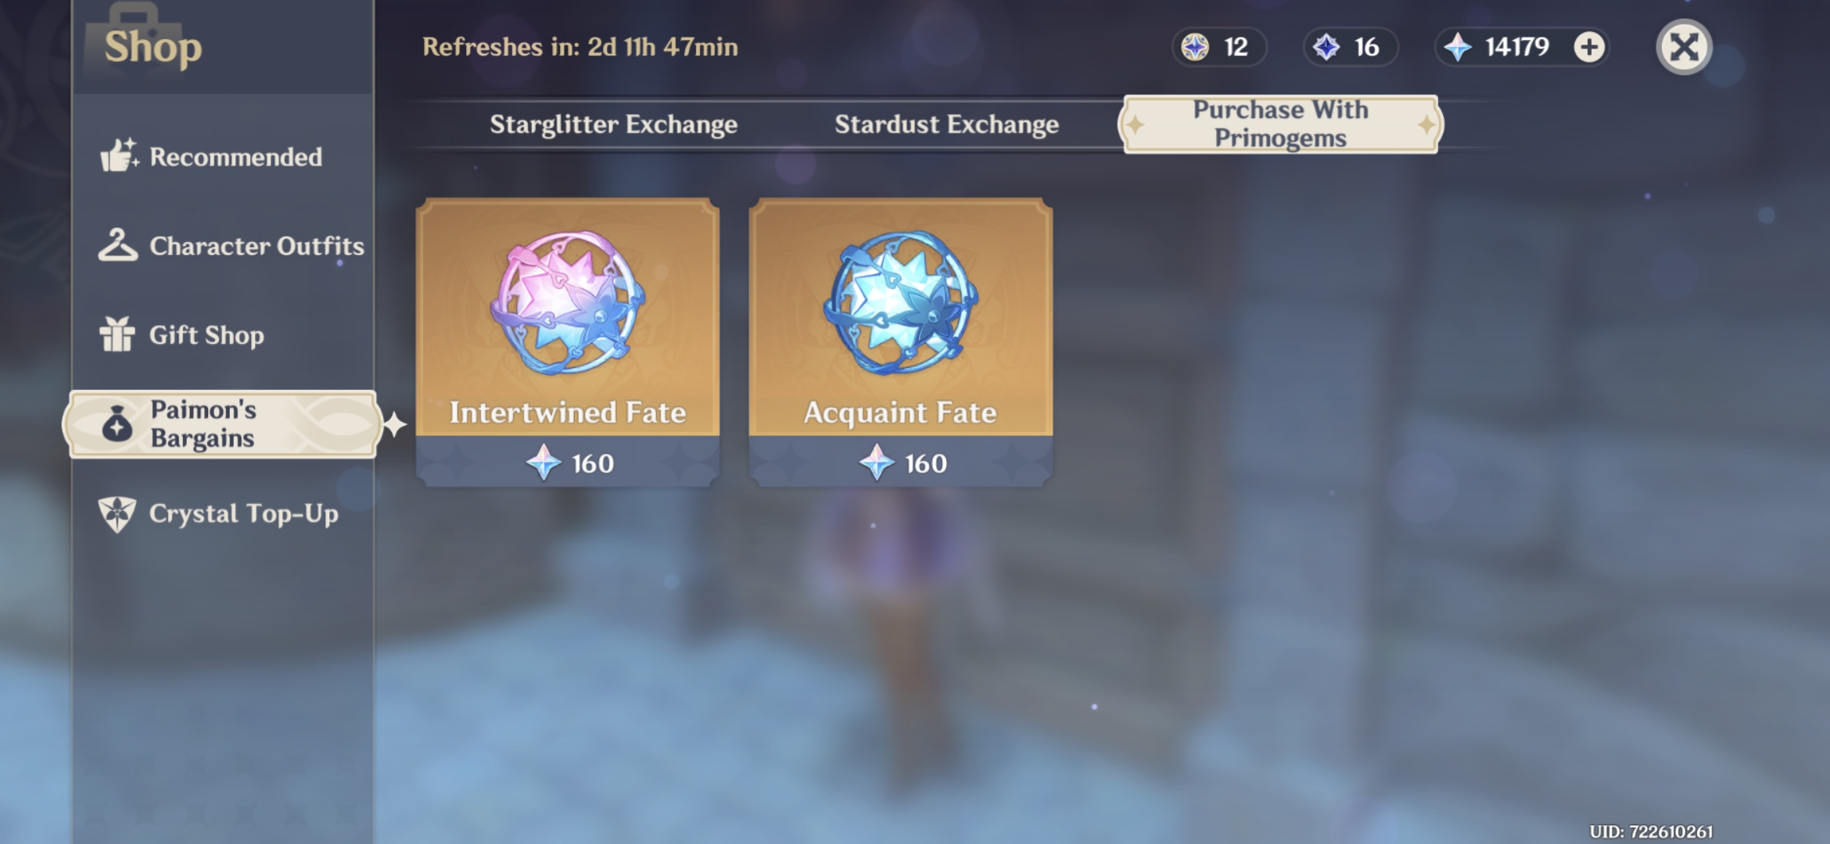This screenshot has height=844, width=1830.
Task: Close the Shop screen
Action: (1684, 47)
